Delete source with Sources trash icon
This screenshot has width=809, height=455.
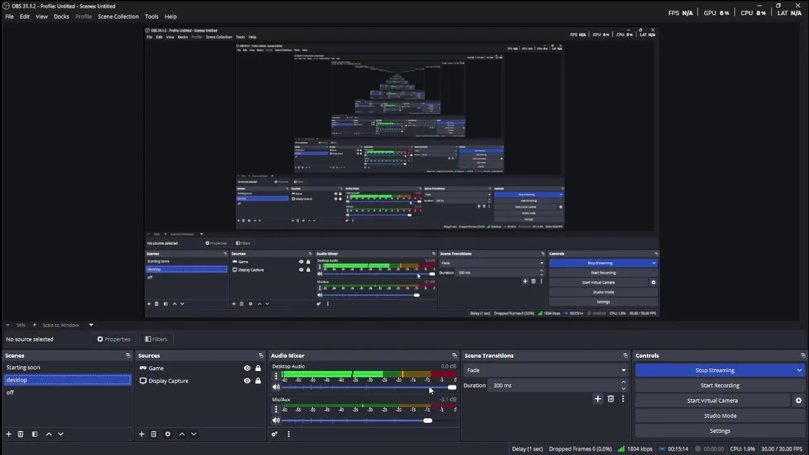point(154,434)
